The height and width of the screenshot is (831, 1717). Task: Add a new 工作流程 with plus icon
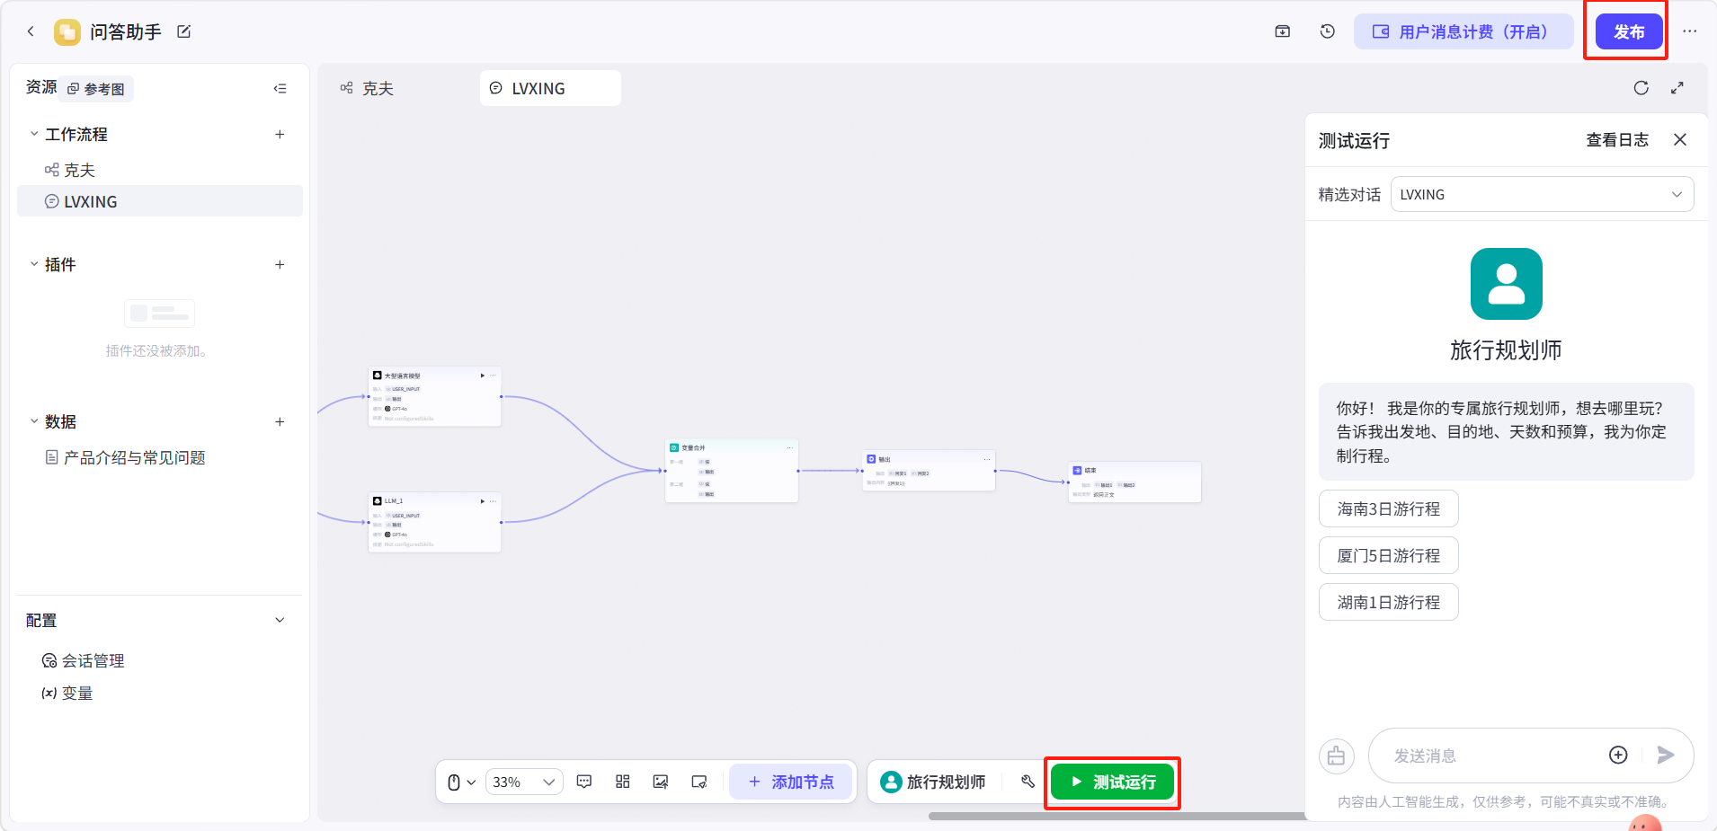[280, 134]
